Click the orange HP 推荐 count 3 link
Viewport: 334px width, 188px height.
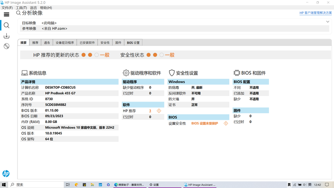click(x=150, y=111)
